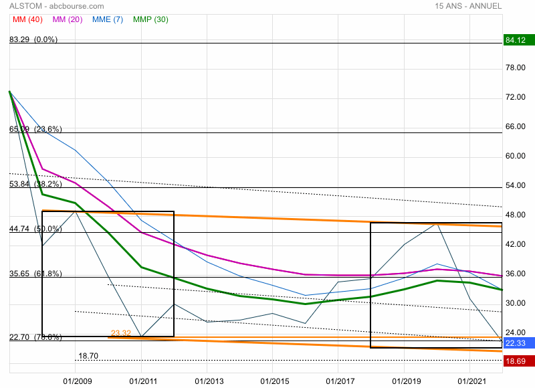Click the green 84.12 price tag
The width and height of the screenshot is (535, 388).
(x=519, y=40)
